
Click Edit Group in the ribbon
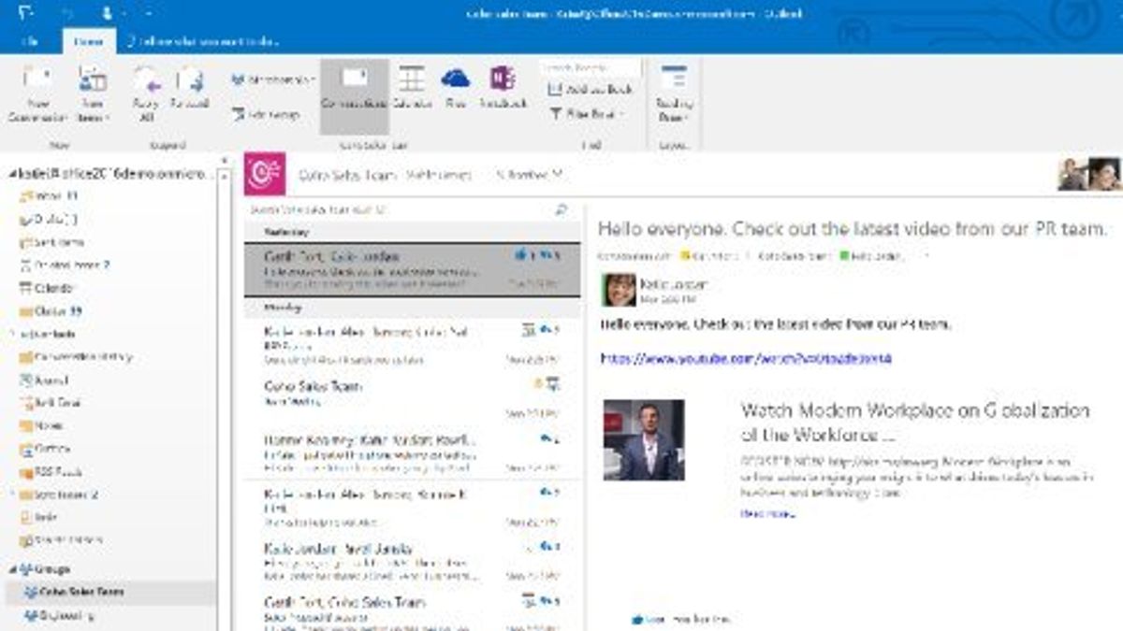click(266, 114)
